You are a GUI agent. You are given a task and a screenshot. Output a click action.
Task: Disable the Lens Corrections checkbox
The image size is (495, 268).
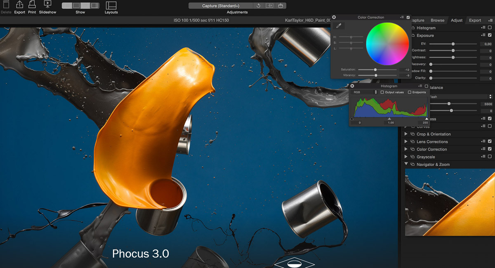[490, 141]
